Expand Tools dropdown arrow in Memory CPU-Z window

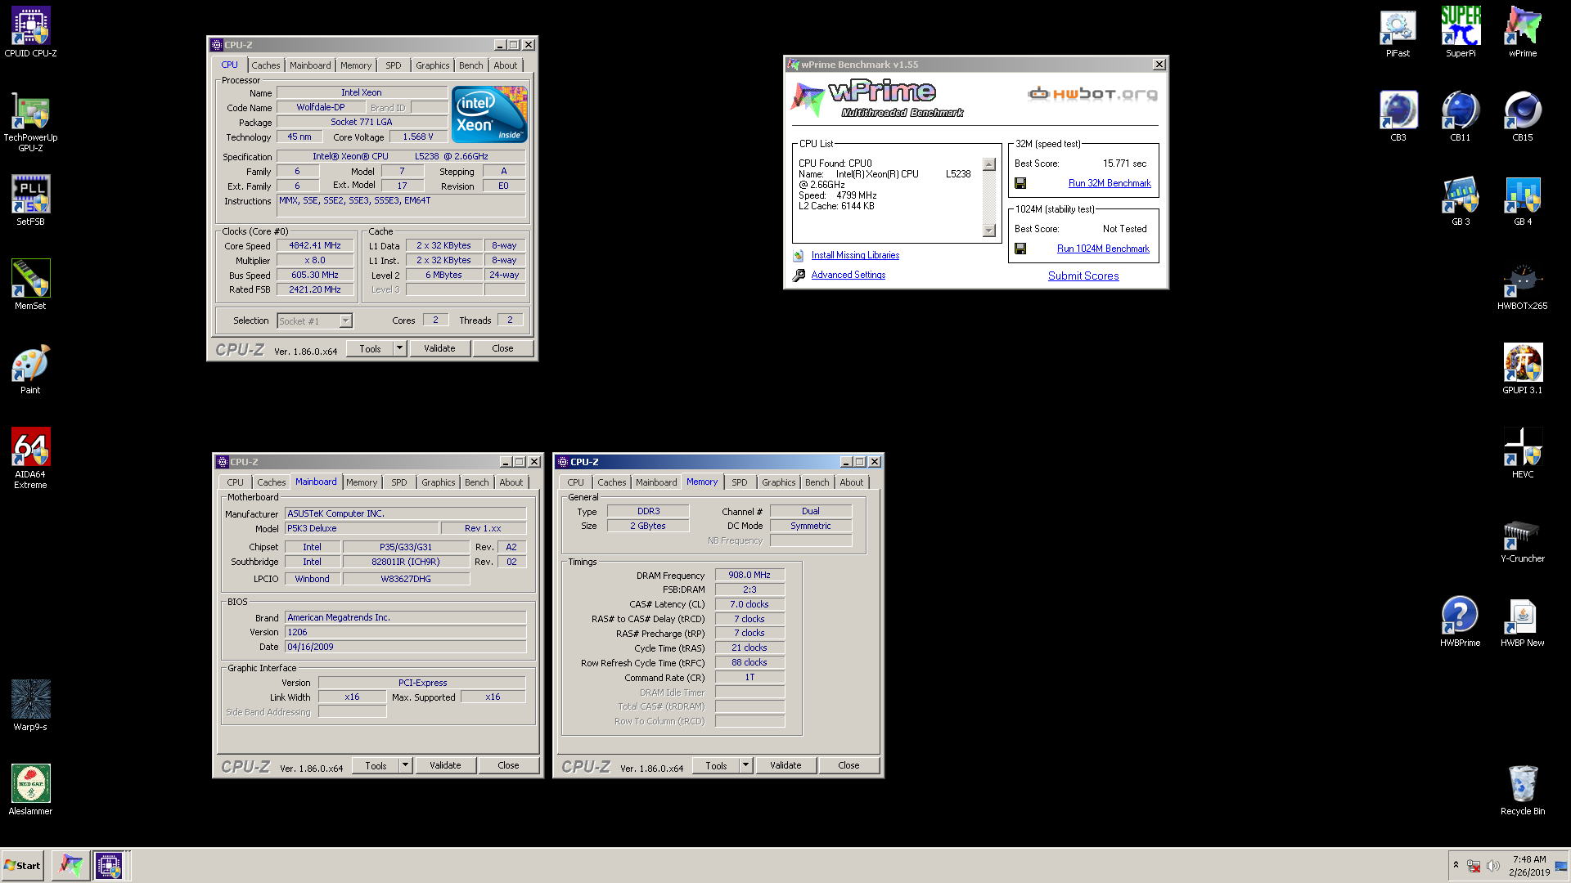745,765
